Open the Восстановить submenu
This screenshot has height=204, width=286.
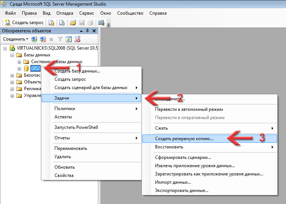(210, 147)
